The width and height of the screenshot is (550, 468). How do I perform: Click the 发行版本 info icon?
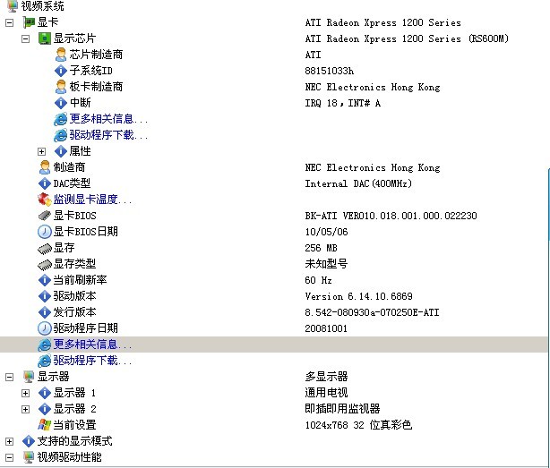(x=45, y=312)
